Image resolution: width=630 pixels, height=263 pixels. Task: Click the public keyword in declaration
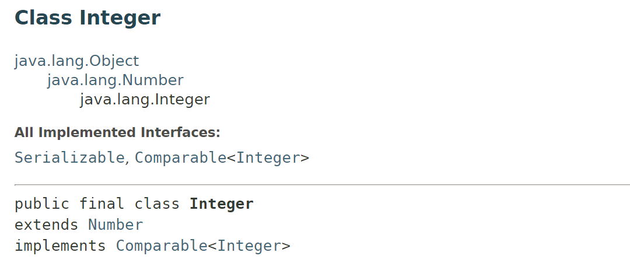click(x=42, y=204)
